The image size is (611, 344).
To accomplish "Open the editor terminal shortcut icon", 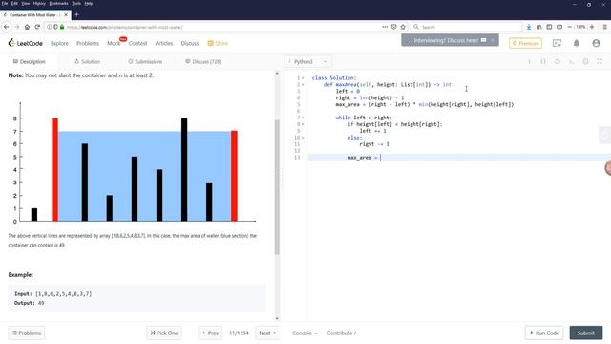I will (x=571, y=61).
